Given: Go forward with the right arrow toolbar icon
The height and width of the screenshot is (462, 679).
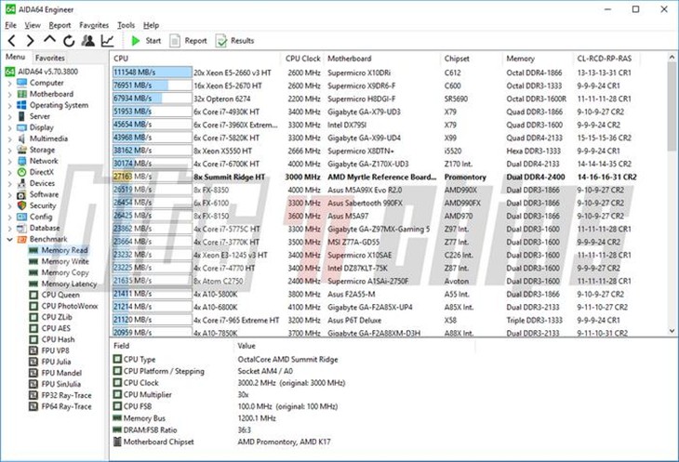Looking at the screenshot, I should pos(31,41).
